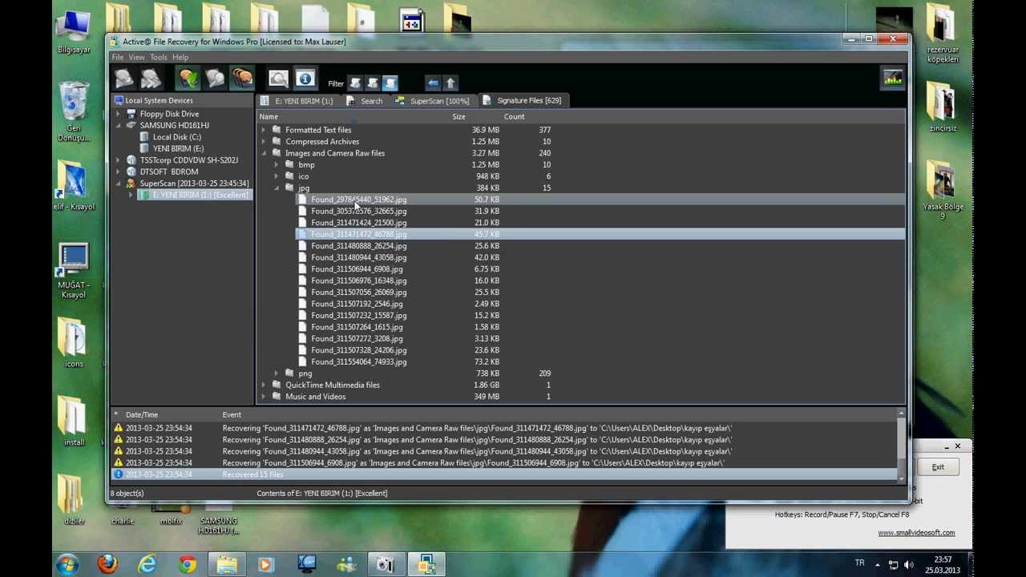Select the 'Recovered 15 files' log entry
Viewport: 1026px width, 577px height.
pyautogui.click(x=505, y=474)
